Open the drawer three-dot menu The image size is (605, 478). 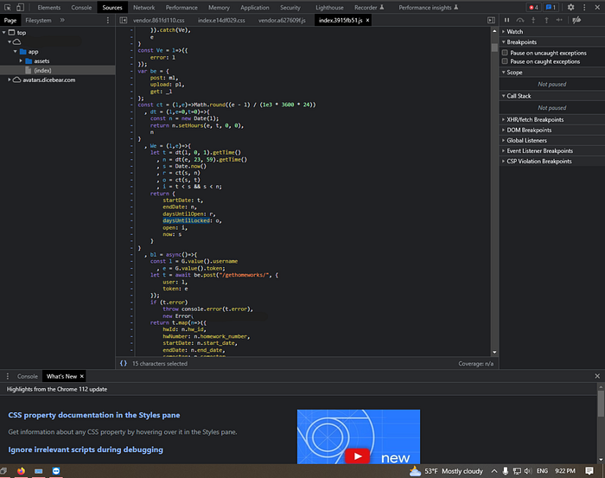7,376
